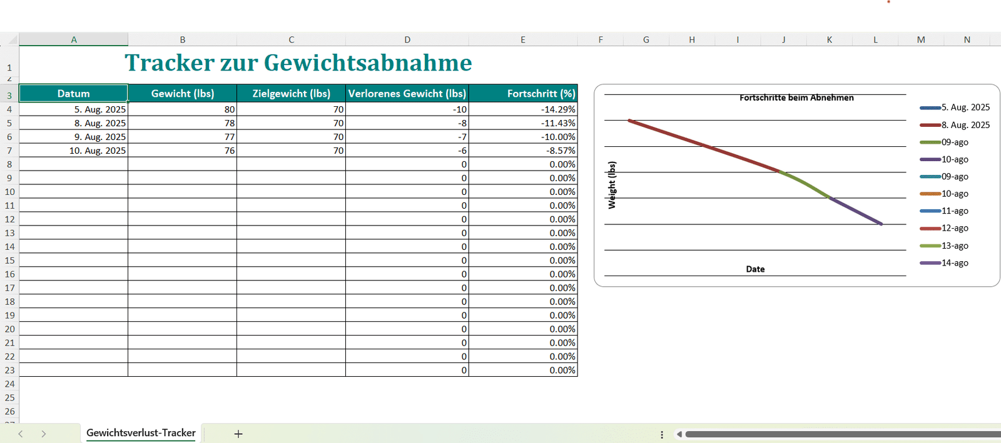Click the red line segment in chart

pos(704,145)
